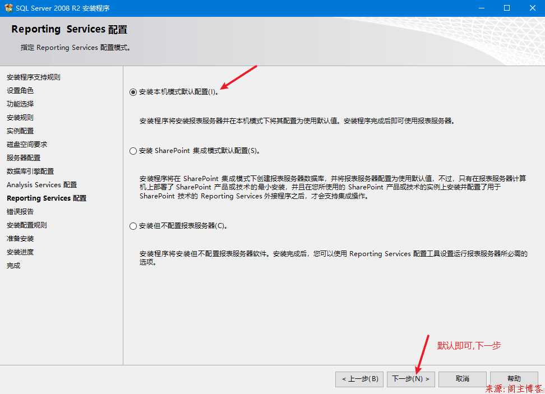The width and height of the screenshot is (545, 394).
Task: Click the SQL Server setup title bar icon
Action: point(8,8)
